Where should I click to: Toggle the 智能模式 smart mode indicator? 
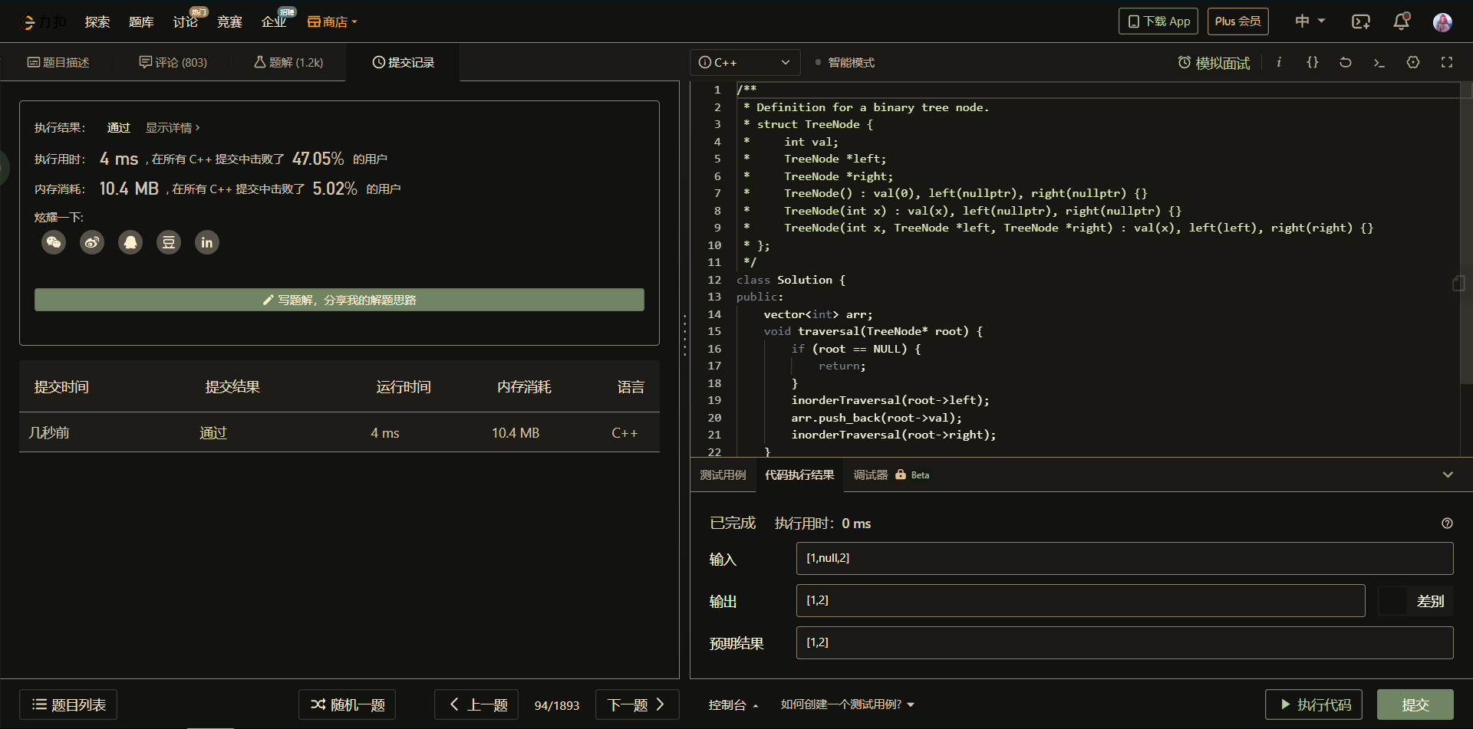[845, 63]
